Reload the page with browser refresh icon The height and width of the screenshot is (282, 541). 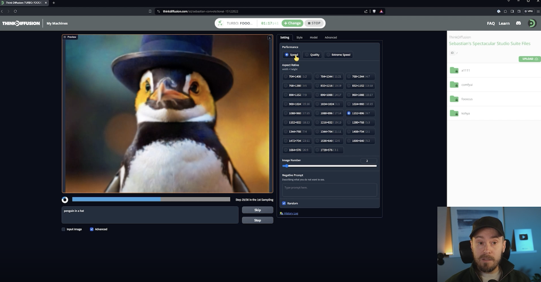[15, 11]
